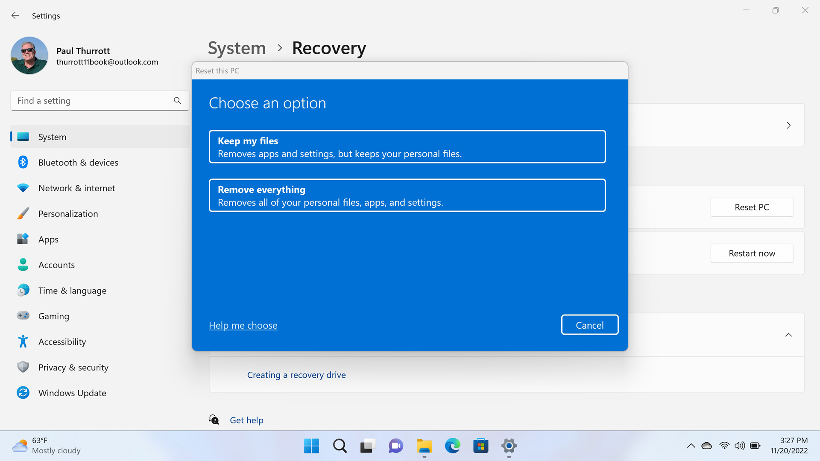Open Network & internet settings
The height and width of the screenshot is (461, 820).
point(76,188)
